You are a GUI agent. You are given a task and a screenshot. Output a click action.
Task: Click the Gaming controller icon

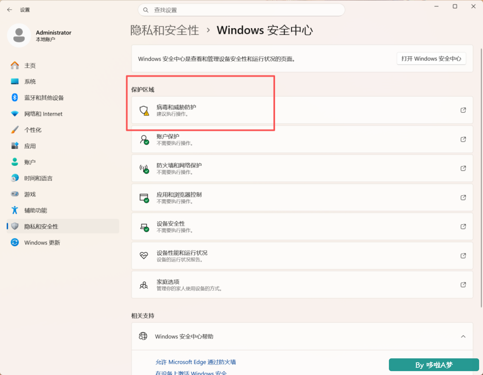[15, 194]
